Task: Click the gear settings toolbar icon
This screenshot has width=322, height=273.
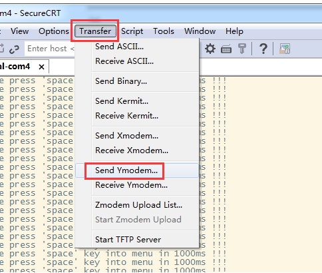Action: 210,49
